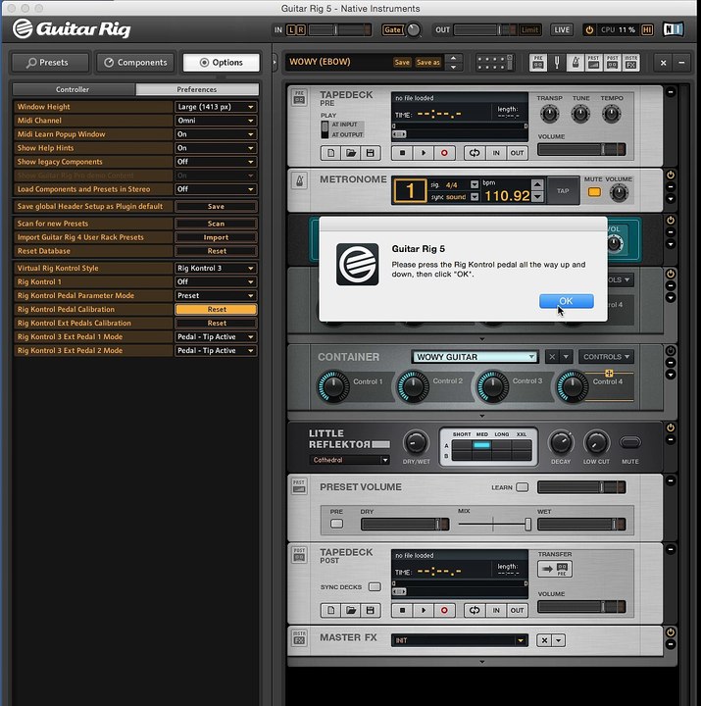Toggle the Preset Volume PRE checkbox
The image size is (701, 706).
pos(336,524)
